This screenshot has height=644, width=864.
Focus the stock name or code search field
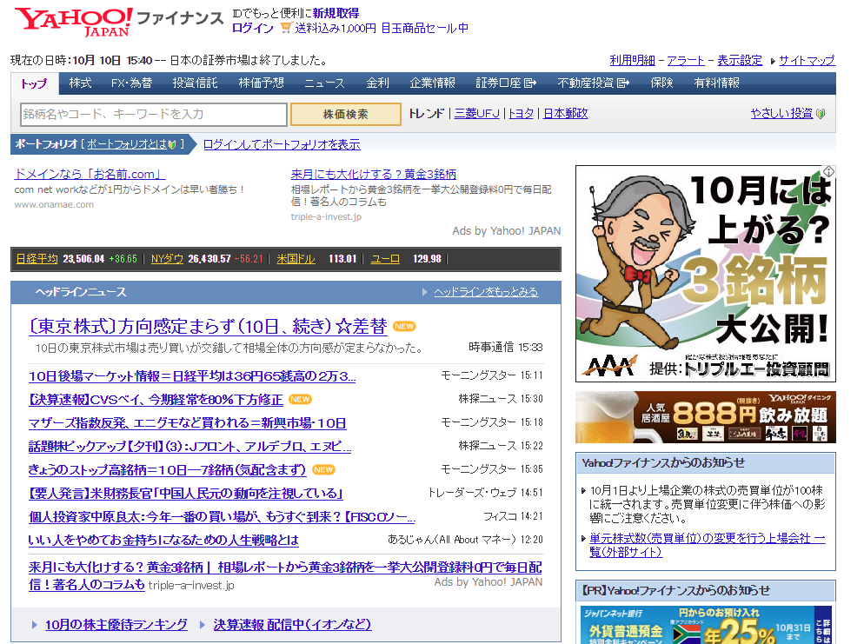[154, 114]
